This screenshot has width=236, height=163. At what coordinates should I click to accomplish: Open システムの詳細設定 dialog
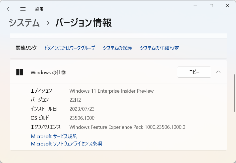(x=159, y=48)
